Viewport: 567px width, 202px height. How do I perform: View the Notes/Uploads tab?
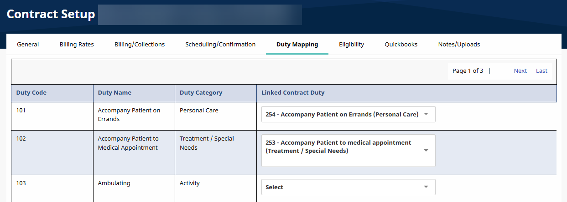459,45
